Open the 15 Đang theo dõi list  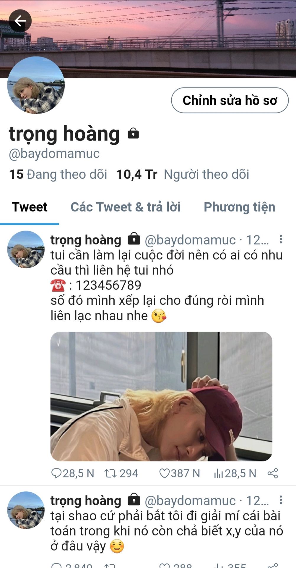point(58,174)
